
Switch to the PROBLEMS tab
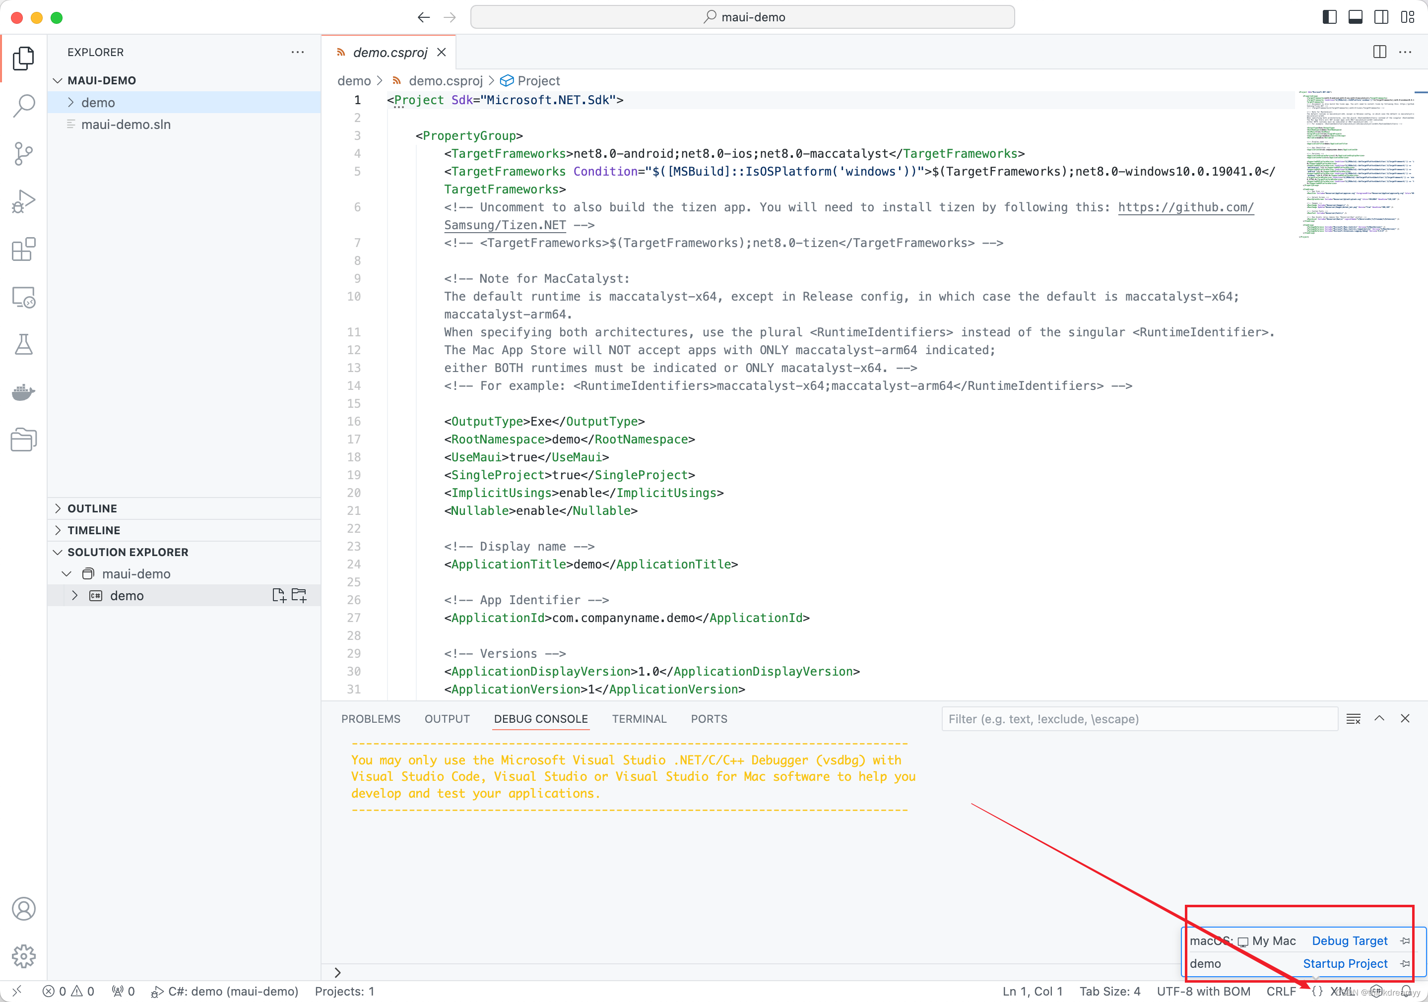(x=371, y=719)
